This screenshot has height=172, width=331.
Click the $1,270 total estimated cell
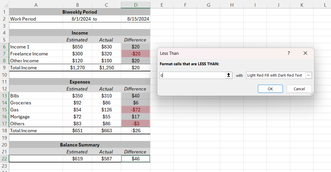(x=78, y=68)
